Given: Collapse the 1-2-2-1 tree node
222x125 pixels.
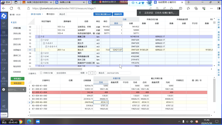Looking at the screenshot, I should pos(44,43).
